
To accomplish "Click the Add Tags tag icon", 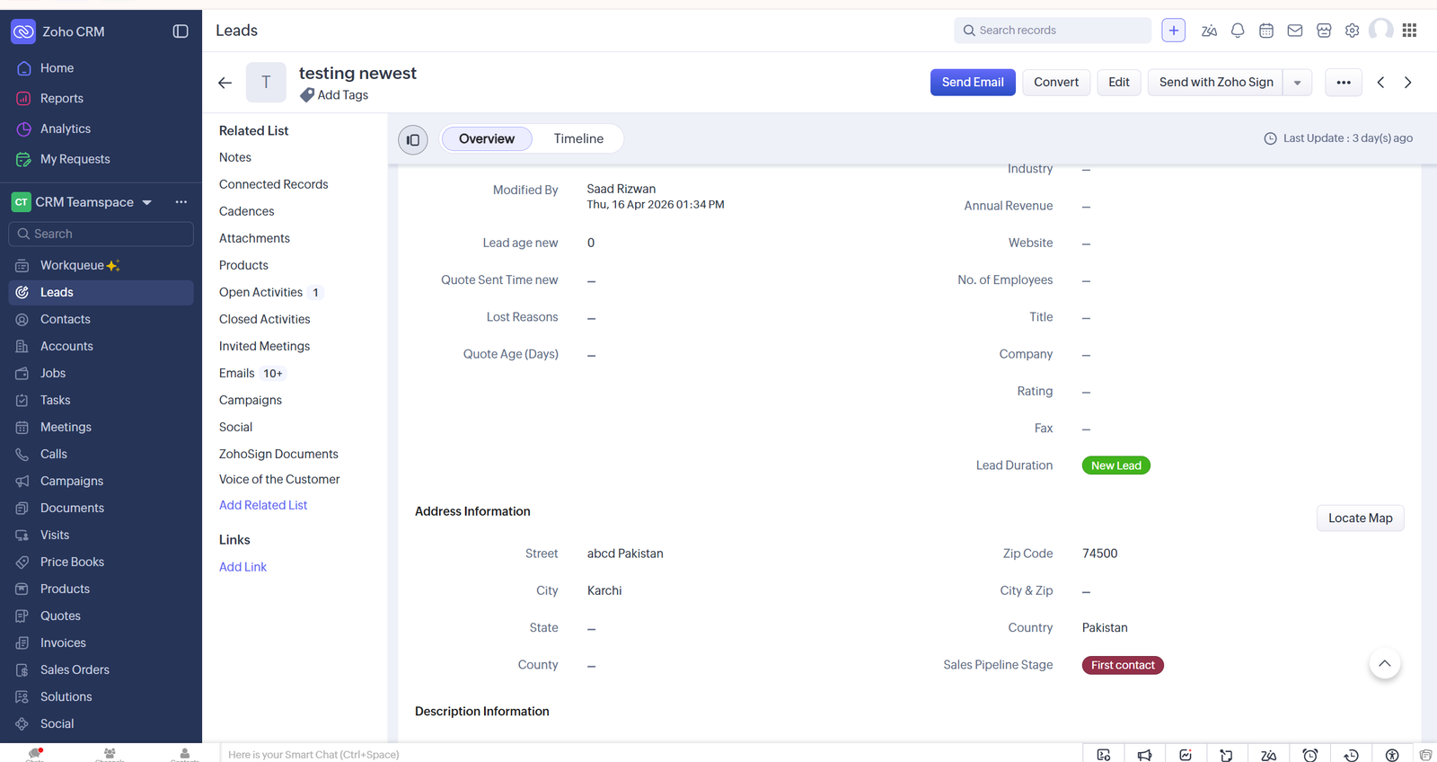I will pyautogui.click(x=307, y=95).
